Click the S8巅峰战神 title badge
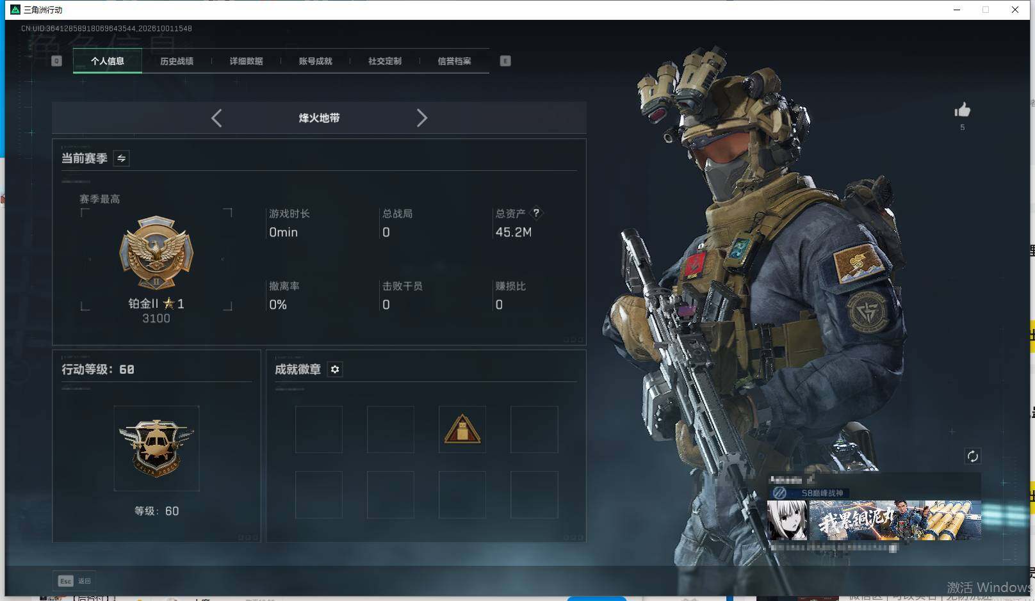 (810, 493)
